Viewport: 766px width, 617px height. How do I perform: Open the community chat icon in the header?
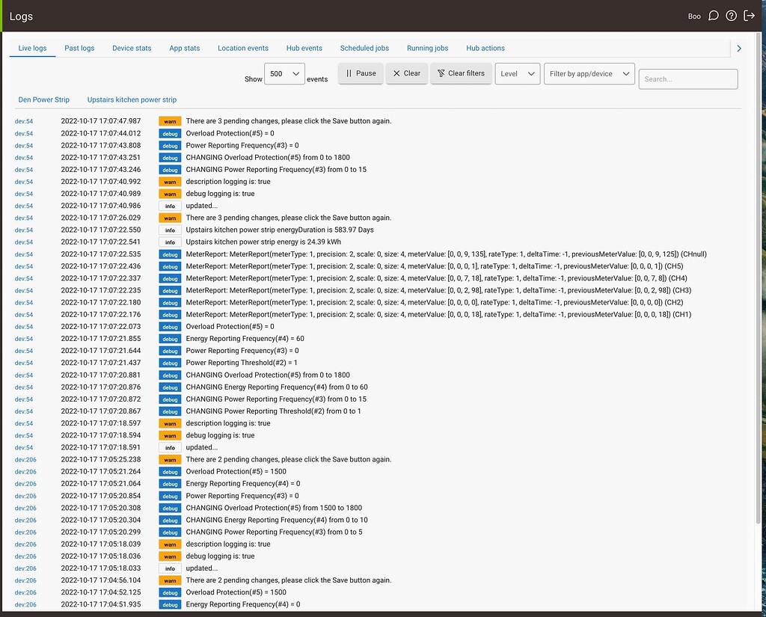(712, 15)
